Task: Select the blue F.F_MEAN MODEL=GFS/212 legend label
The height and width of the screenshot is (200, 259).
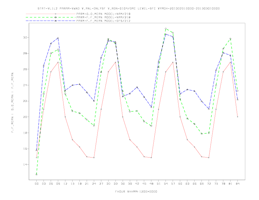Action: pyautogui.click(x=103, y=21)
